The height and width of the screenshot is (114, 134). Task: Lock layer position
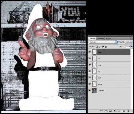point(103,47)
